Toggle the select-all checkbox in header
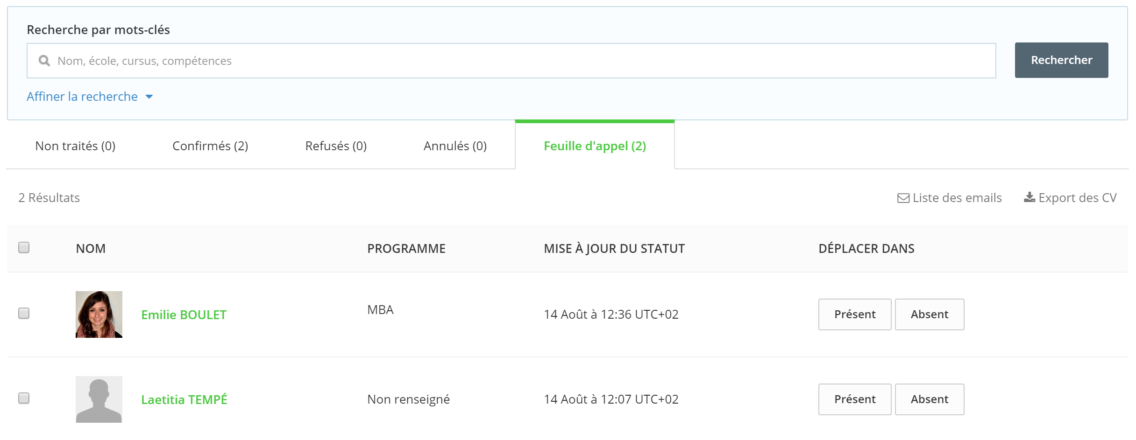This screenshot has height=440, width=1136. [x=24, y=247]
